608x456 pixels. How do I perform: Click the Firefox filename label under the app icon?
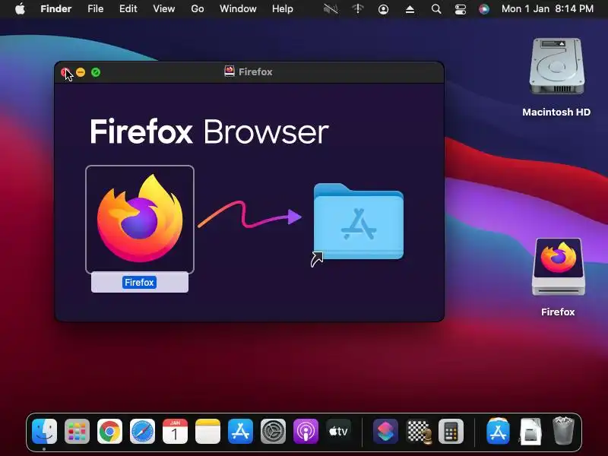click(x=140, y=282)
